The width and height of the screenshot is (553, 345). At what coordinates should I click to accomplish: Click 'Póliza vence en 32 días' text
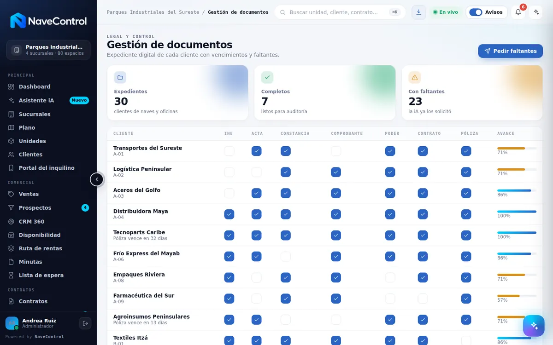tap(140, 239)
